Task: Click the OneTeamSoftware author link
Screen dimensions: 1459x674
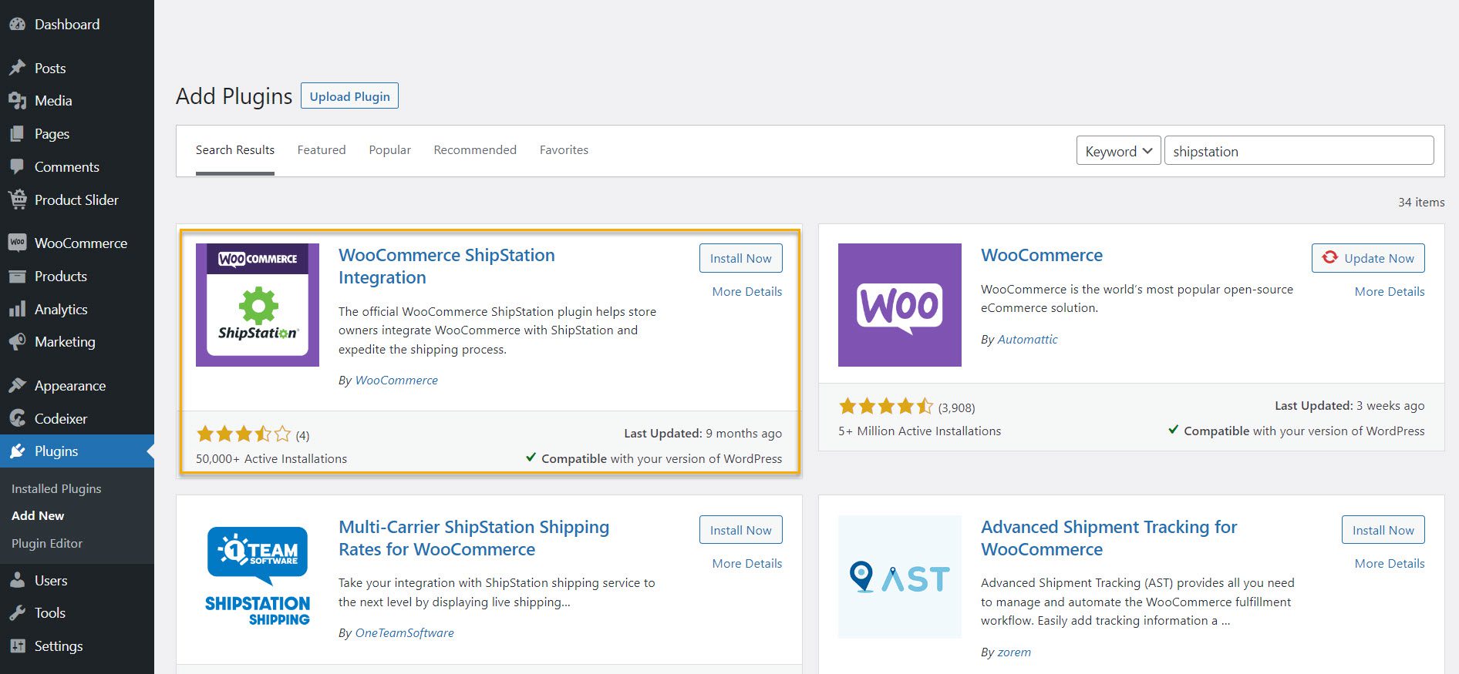Action: 404,633
